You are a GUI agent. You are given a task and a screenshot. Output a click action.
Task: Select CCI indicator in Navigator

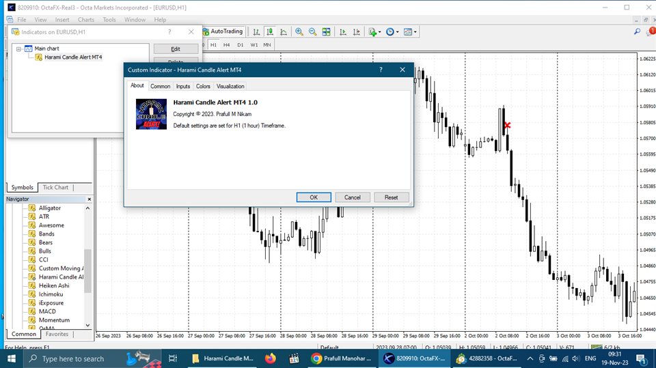(44, 259)
